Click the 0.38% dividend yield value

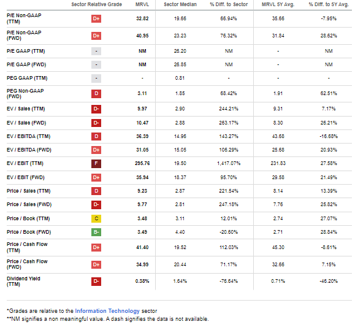(x=142, y=281)
